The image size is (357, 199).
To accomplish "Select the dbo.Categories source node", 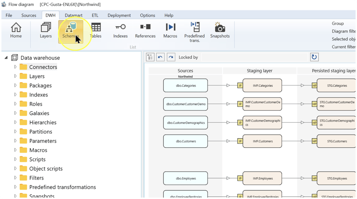I will 185,85.
